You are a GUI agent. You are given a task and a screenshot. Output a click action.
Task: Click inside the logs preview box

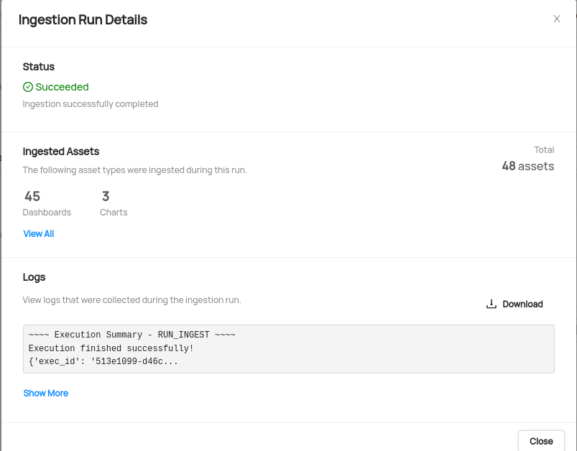289,349
